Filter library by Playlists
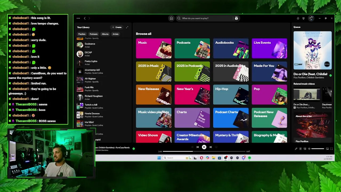This screenshot has height=192, width=341. point(82,34)
